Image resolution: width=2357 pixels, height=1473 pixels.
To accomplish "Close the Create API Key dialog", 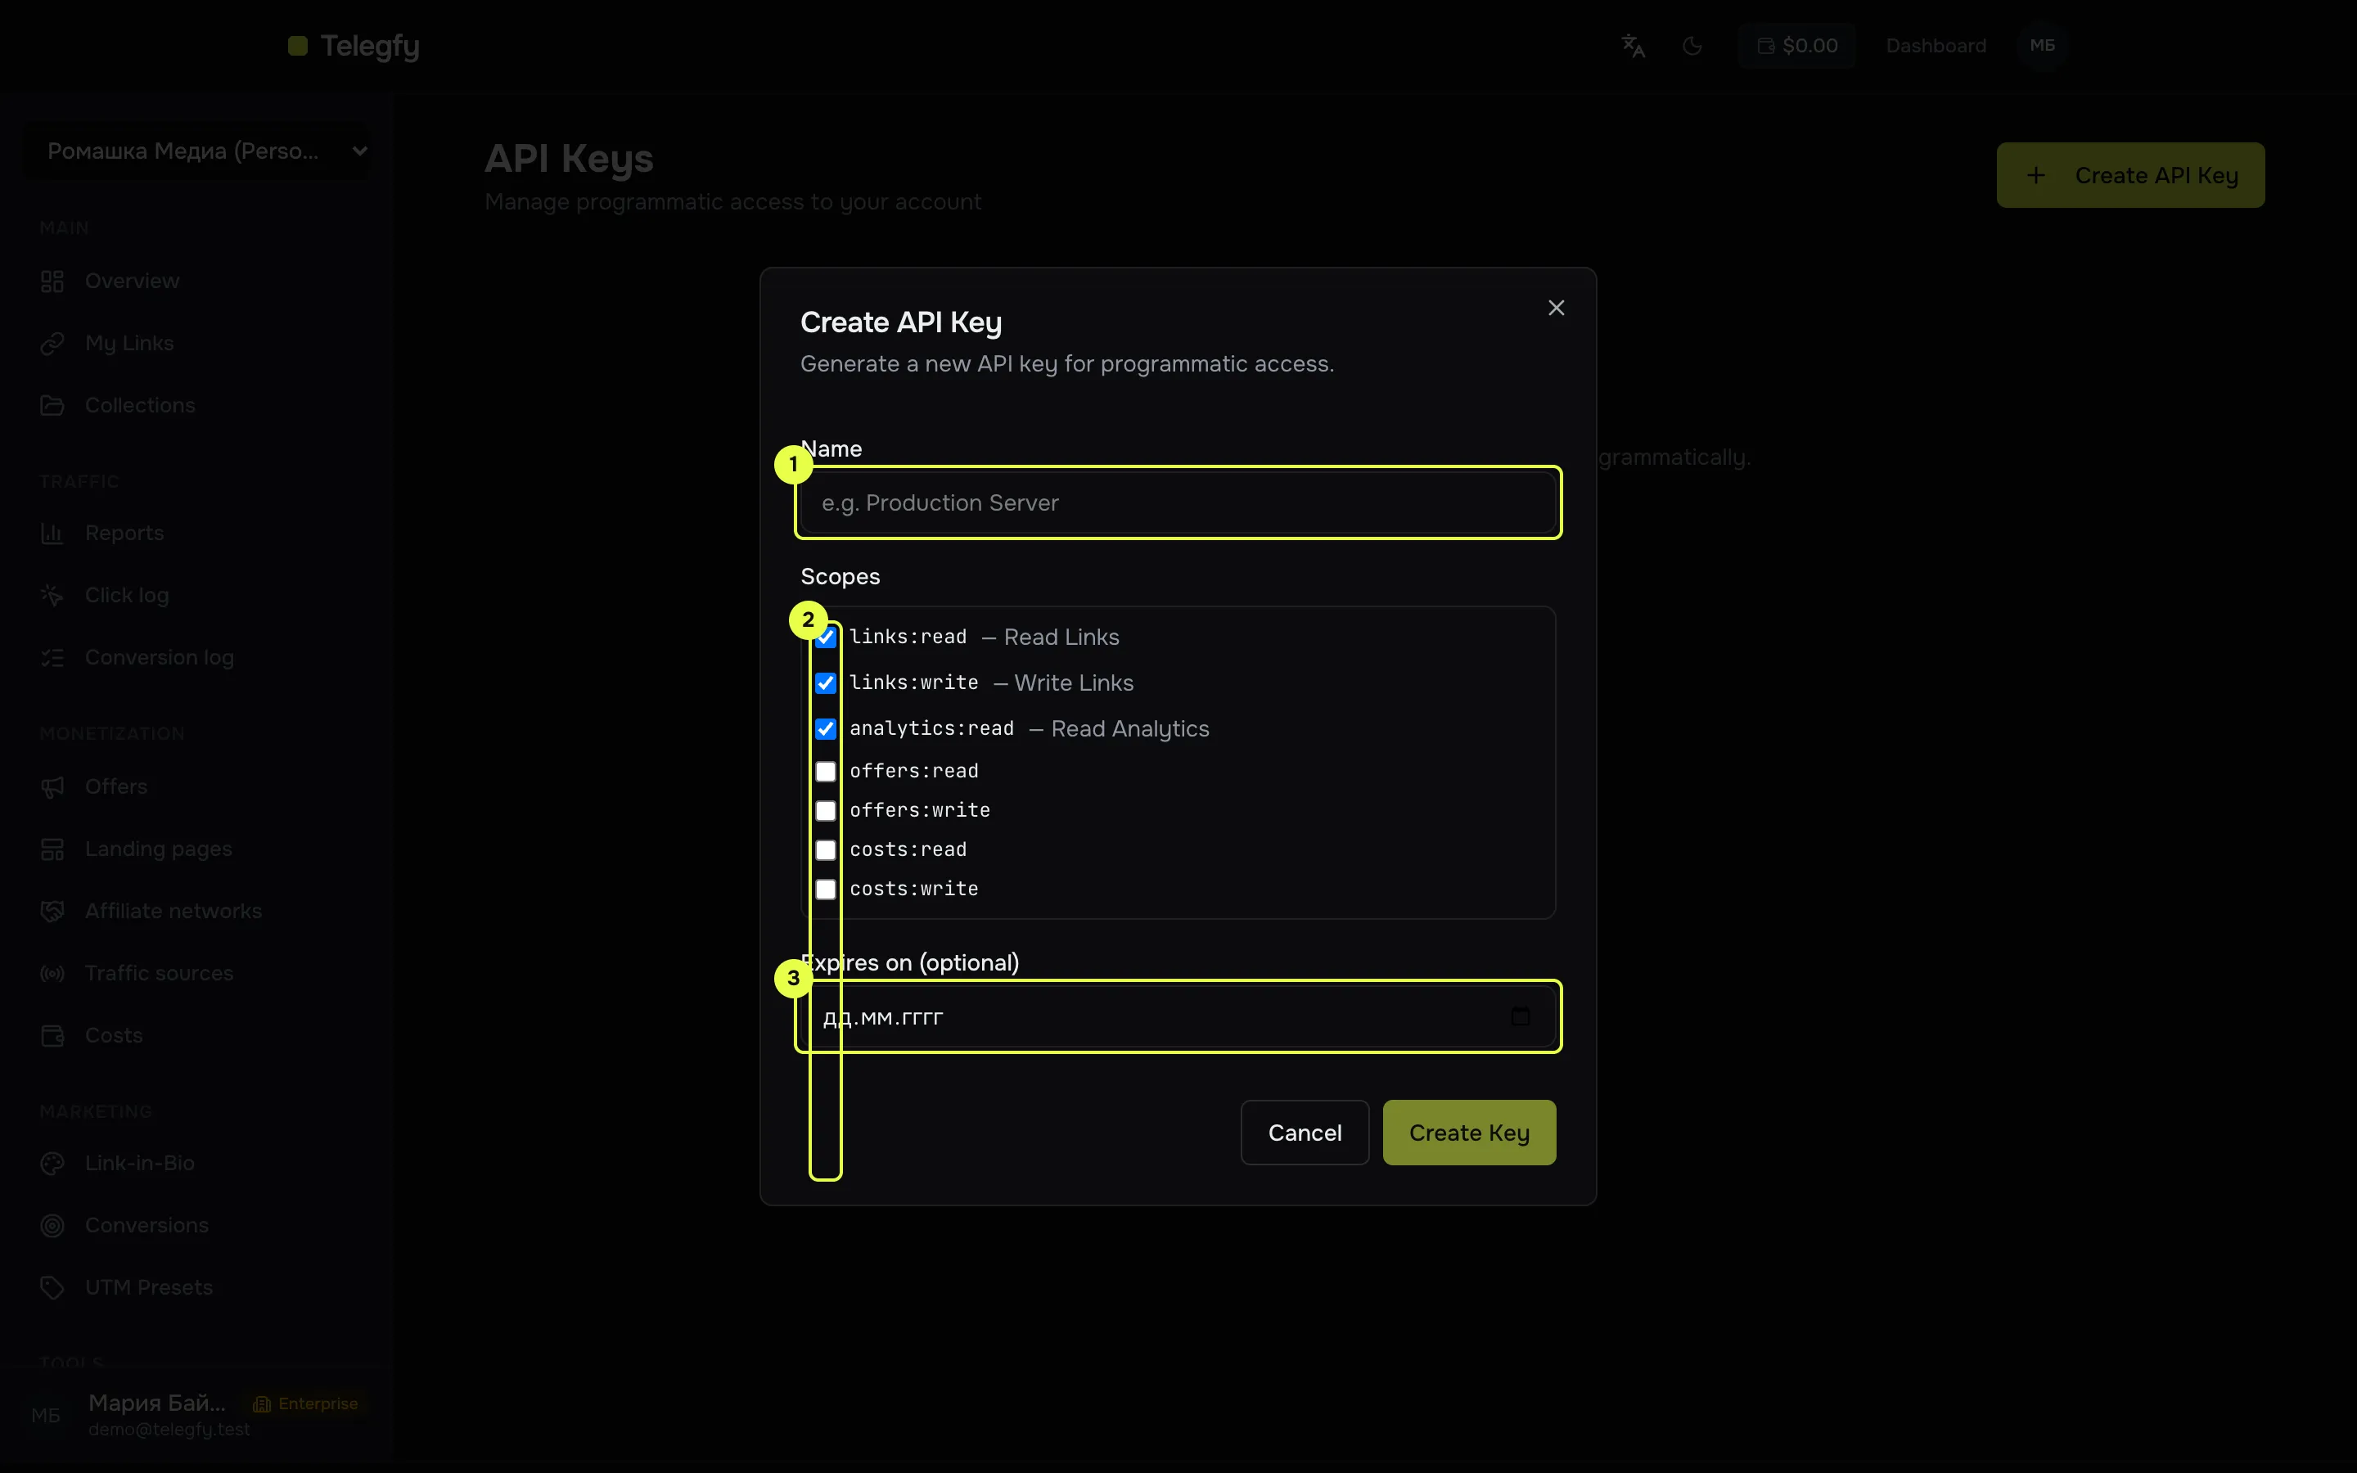I will coord(1557,308).
